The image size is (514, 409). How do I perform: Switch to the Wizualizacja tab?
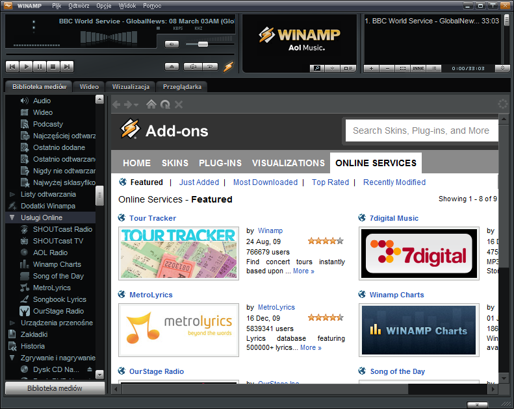tap(131, 87)
